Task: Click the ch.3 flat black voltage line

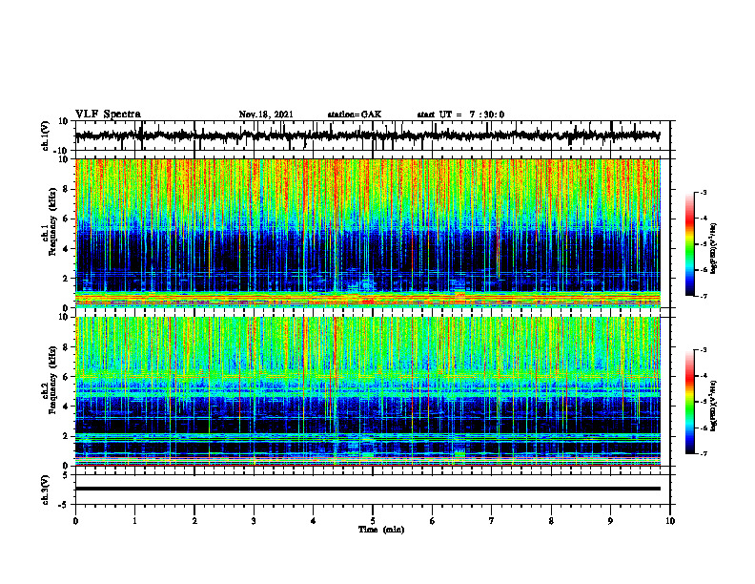Action: coord(367,489)
